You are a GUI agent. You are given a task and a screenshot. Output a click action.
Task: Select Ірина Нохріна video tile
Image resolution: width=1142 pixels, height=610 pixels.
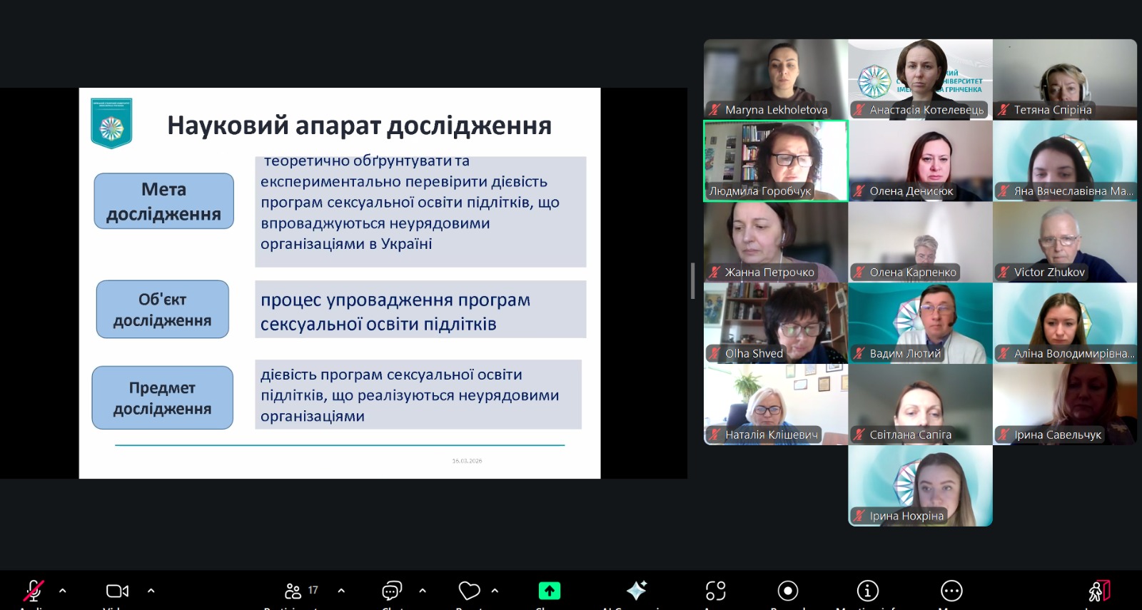[x=920, y=486]
